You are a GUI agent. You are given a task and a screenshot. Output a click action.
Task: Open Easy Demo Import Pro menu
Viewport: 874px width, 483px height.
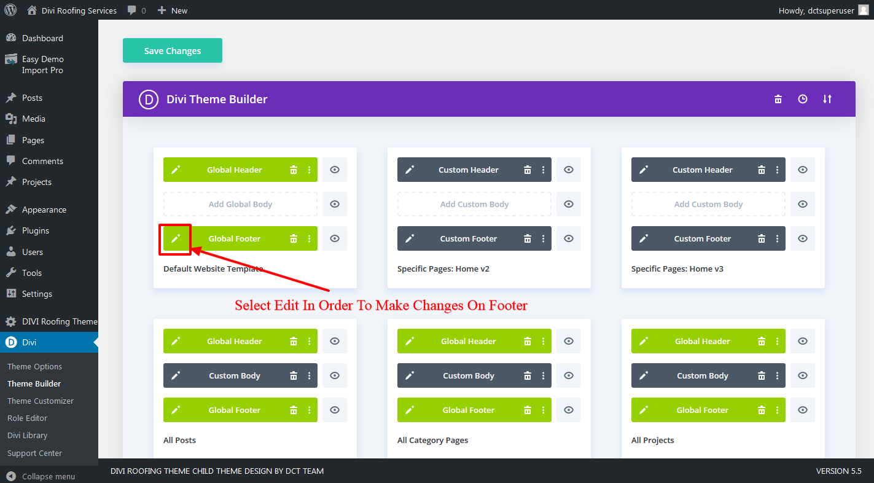(49, 65)
